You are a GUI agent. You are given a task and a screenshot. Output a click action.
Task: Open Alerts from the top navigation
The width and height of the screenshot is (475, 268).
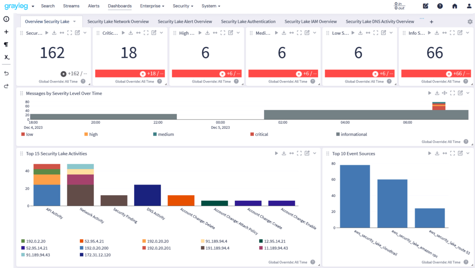pos(94,6)
